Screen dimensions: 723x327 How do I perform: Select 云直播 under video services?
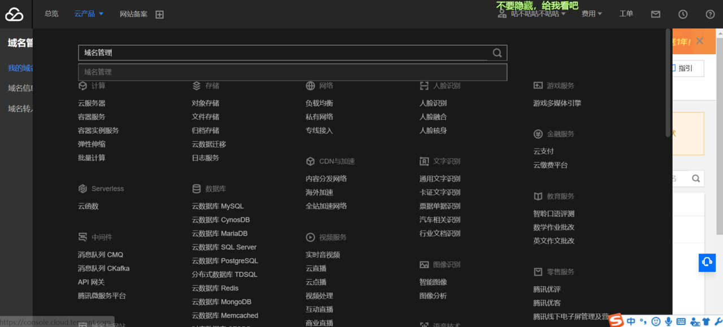[316, 268]
